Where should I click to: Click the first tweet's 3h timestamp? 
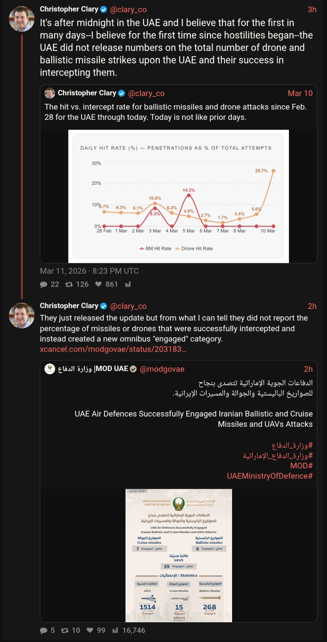pyautogui.click(x=312, y=10)
